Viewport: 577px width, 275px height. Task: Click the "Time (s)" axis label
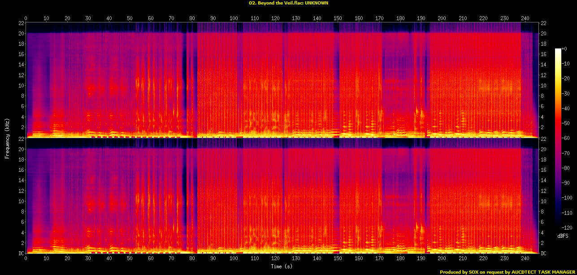[282, 266]
